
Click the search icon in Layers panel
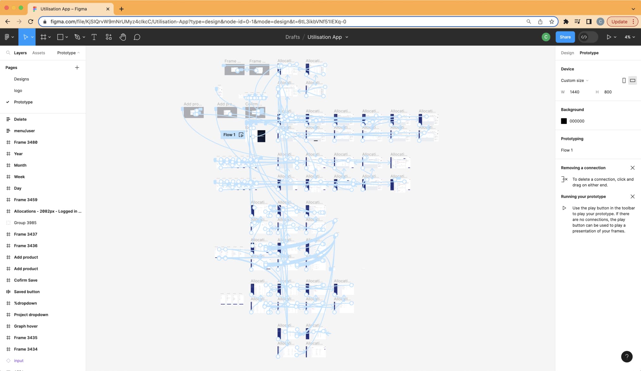[8, 53]
